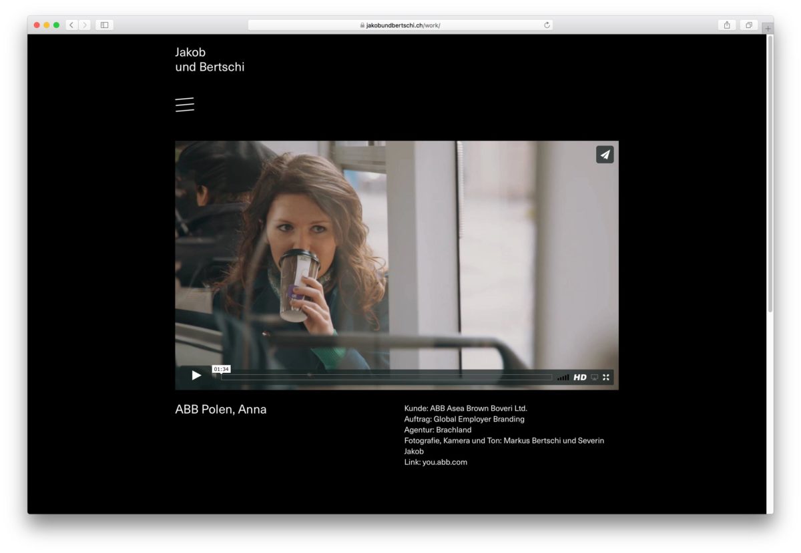Go back with Safari back arrow
The width and height of the screenshot is (801, 553).
72,25
